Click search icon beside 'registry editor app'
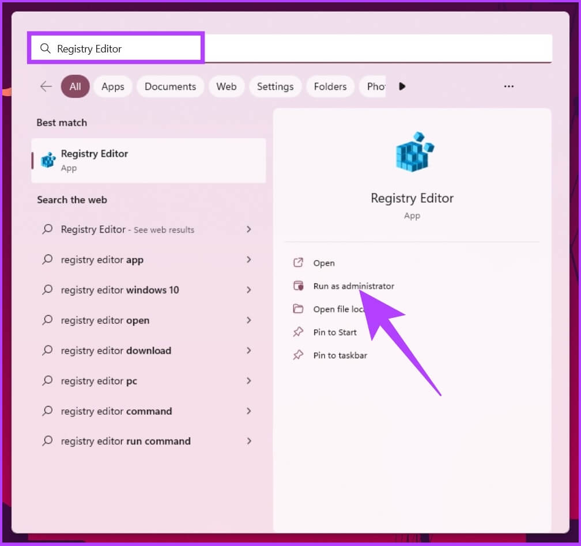The height and width of the screenshot is (546, 581). point(47,259)
